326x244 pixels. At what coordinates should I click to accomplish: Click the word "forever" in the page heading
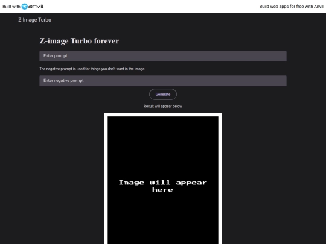106,41
